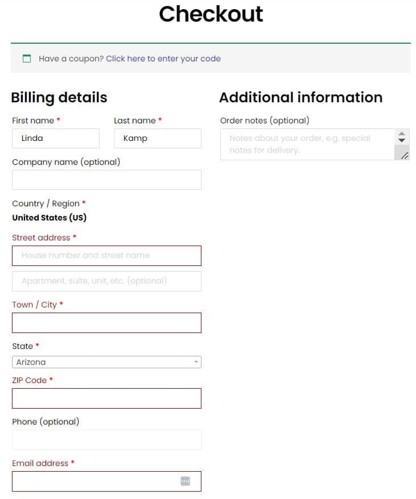
Task: Click the House number and street name field
Action: click(x=106, y=256)
